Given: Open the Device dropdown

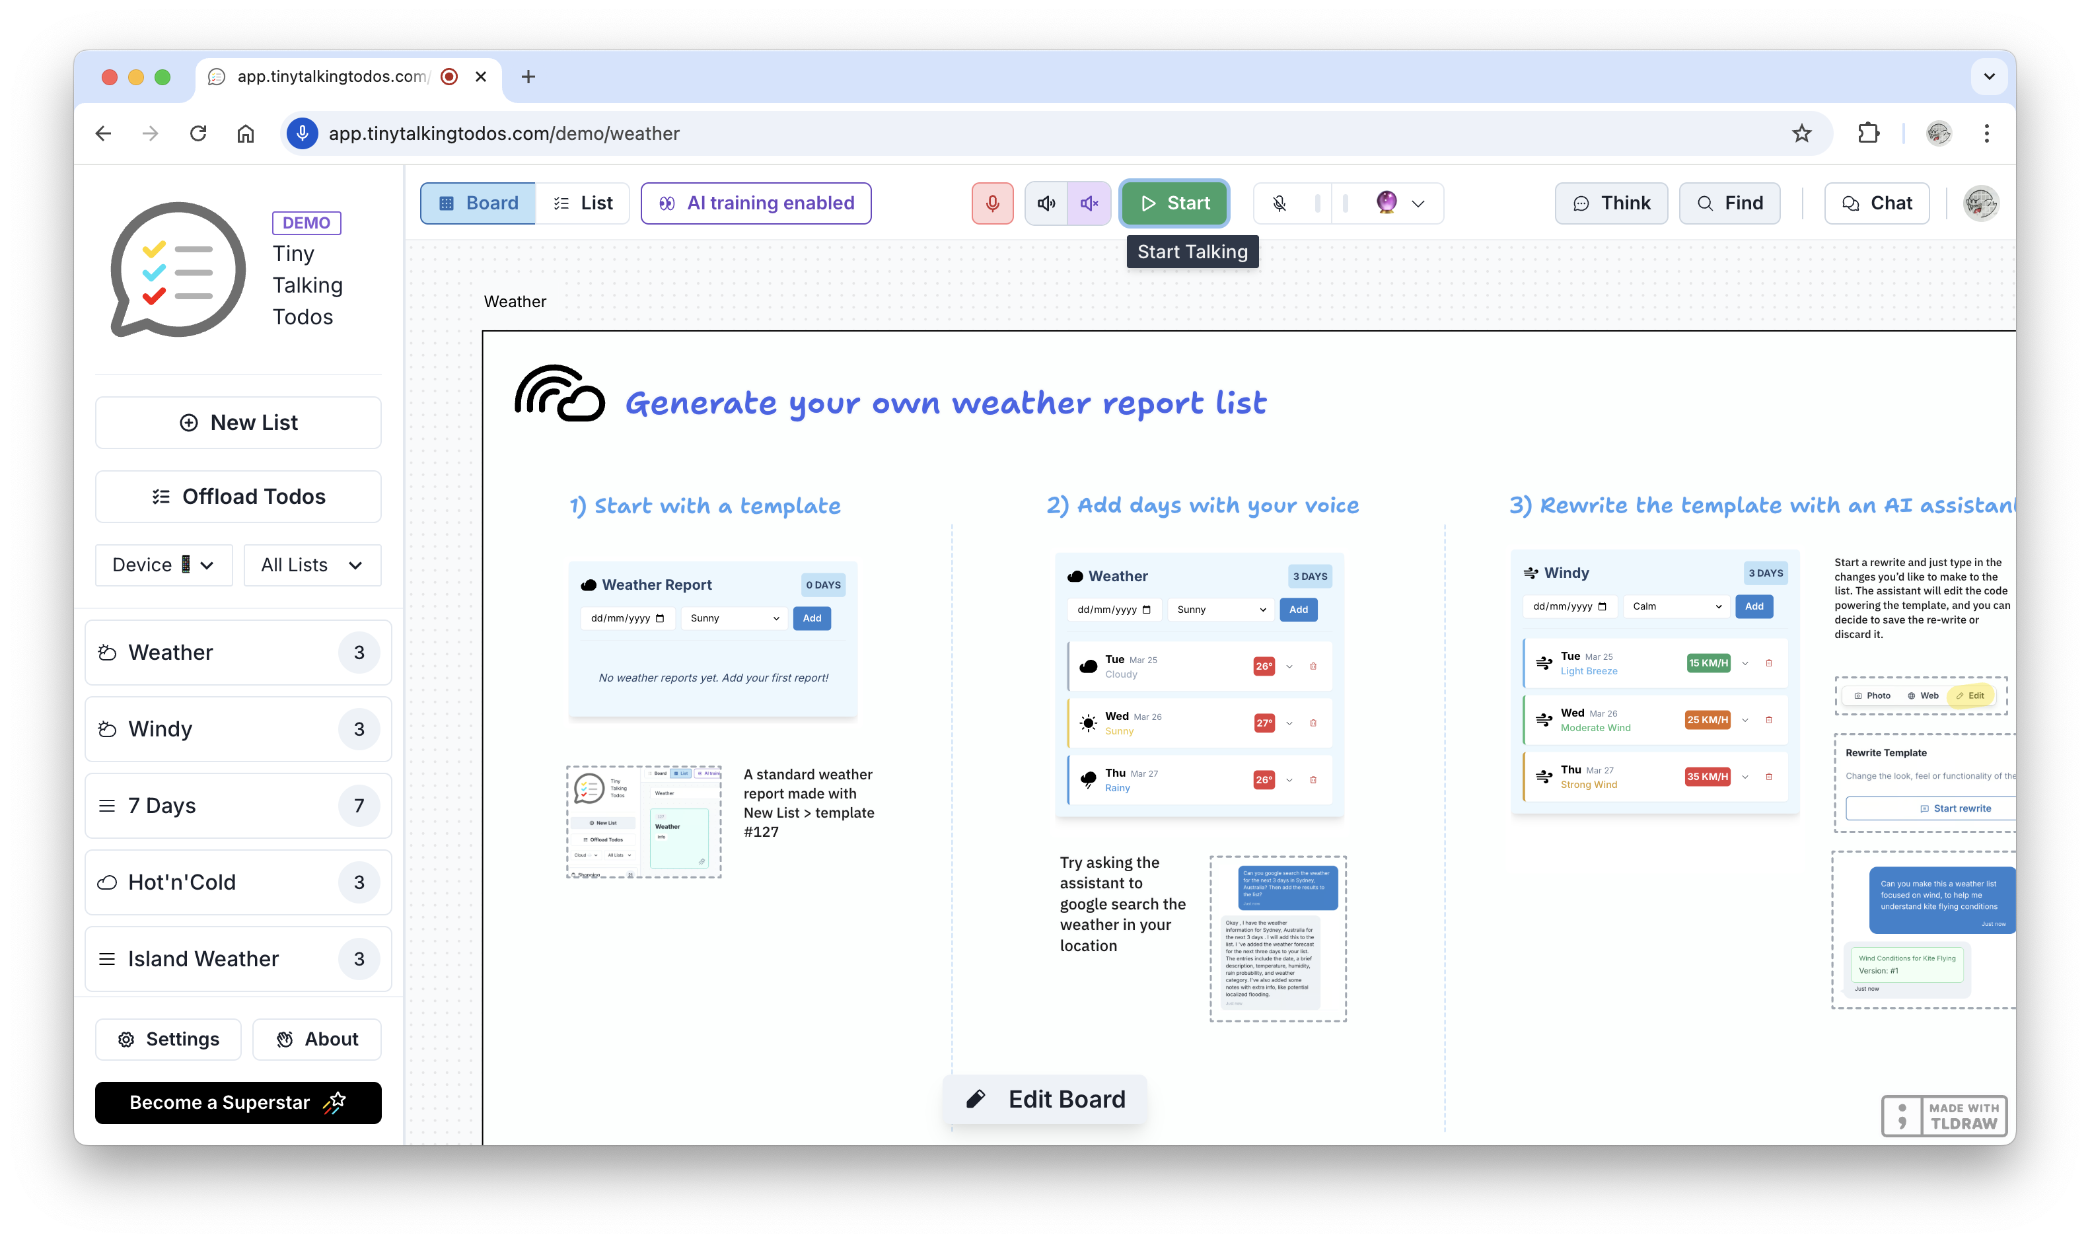Looking at the screenshot, I should (163, 565).
